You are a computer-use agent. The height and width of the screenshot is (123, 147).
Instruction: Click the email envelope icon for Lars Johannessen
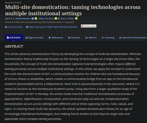(x=33, y=18)
